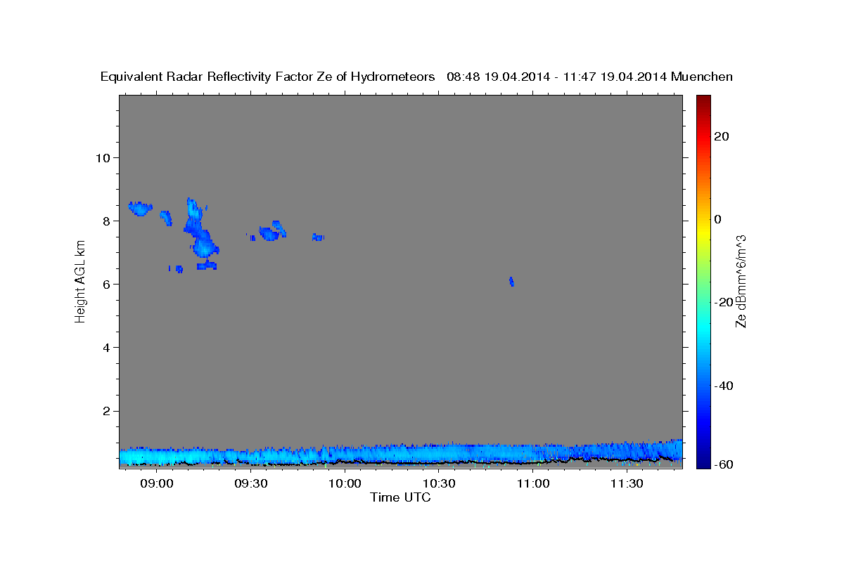Image resolution: width=844 pixels, height=562 pixels.
Task: Click the cloud echo near 09:37 at 7.7 km
Action: tap(271, 230)
